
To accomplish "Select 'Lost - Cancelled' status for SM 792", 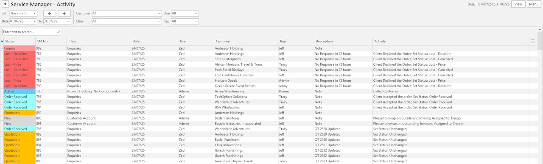I will click(x=20, y=59).
